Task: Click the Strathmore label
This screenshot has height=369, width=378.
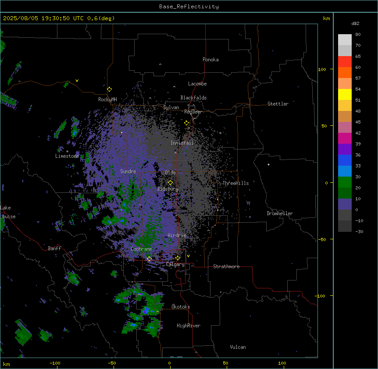Action: click(x=226, y=266)
